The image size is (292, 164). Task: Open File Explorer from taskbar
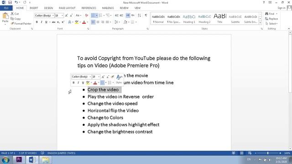click(45, 159)
